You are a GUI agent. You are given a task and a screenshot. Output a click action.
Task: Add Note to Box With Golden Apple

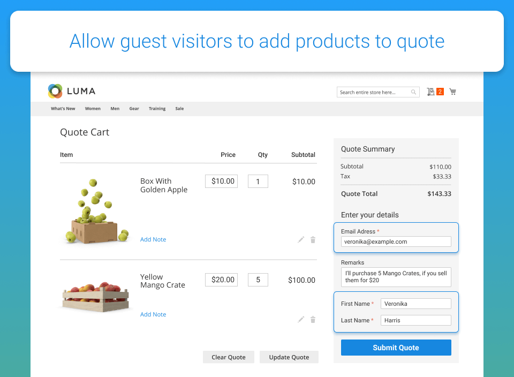tap(153, 239)
